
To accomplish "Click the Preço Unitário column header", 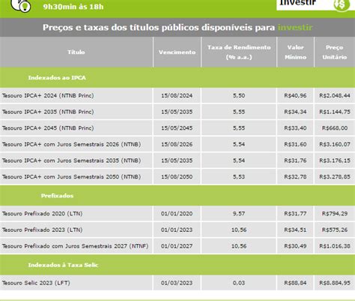I will (335, 52).
